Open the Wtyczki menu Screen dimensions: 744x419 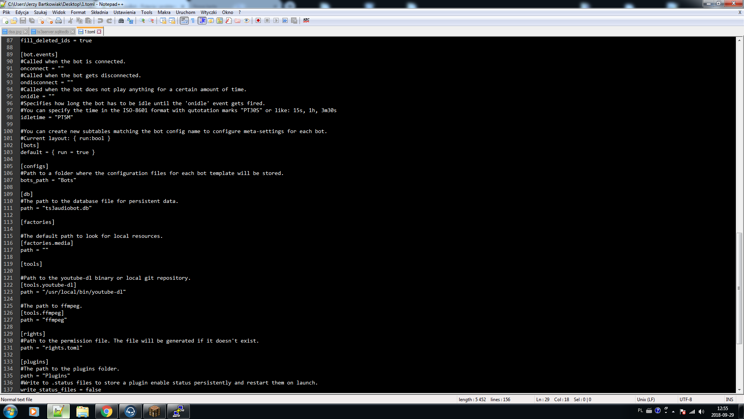coord(208,12)
